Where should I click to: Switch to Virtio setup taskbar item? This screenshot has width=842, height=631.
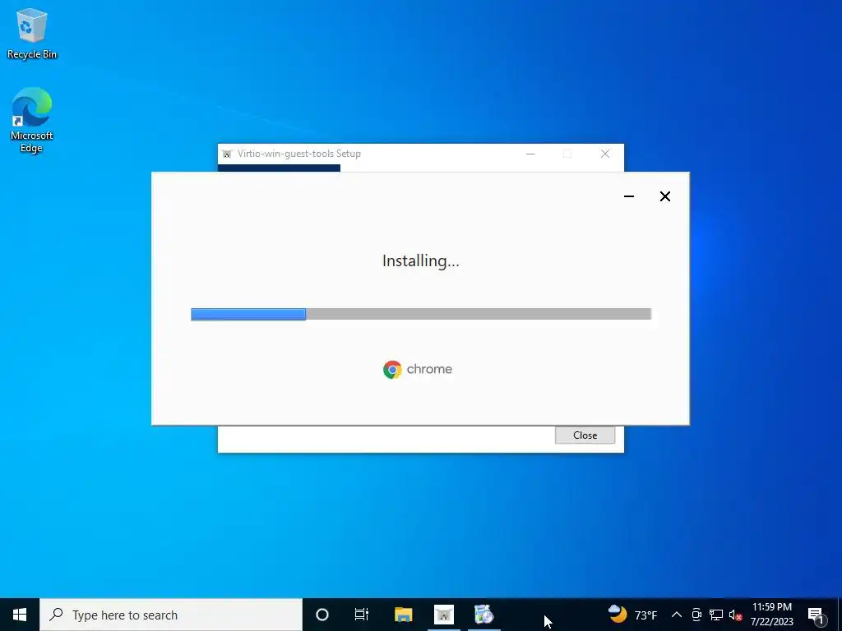click(443, 615)
